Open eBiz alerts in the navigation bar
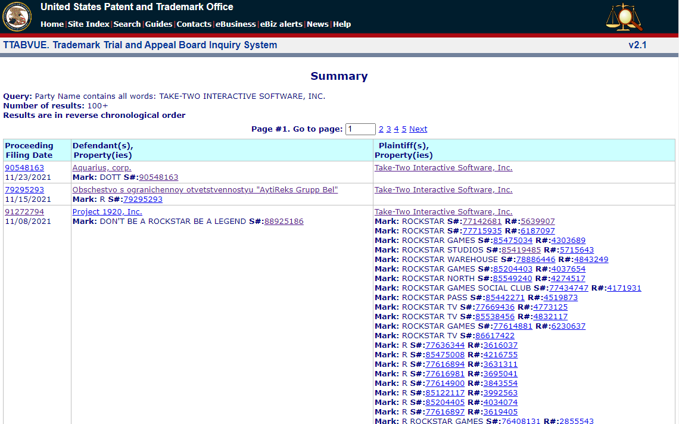 [281, 24]
